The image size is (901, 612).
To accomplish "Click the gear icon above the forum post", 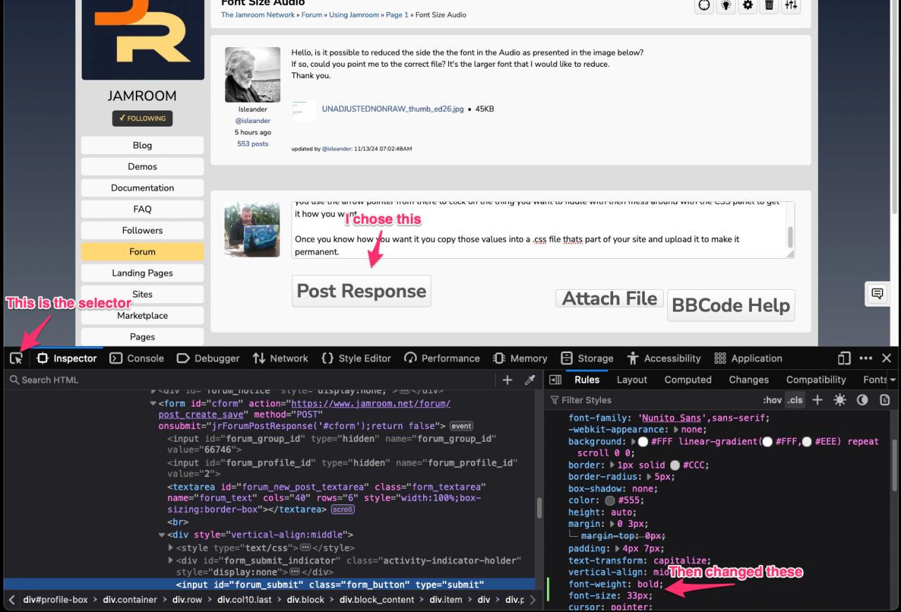I will [748, 6].
